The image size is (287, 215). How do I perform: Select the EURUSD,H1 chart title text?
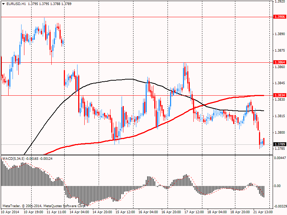click(16, 4)
